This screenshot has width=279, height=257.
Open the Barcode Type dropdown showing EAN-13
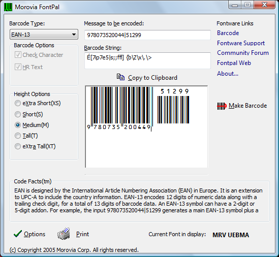coord(44,35)
